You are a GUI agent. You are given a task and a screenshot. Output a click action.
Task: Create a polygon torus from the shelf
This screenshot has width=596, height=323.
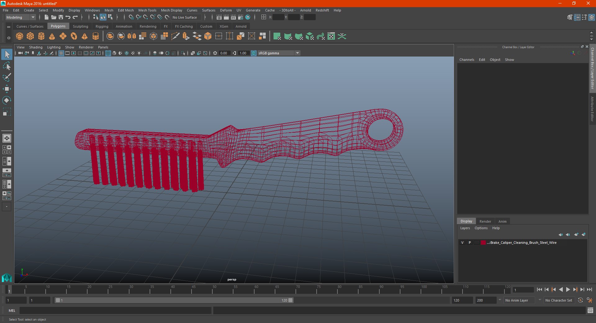pos(74,36)
